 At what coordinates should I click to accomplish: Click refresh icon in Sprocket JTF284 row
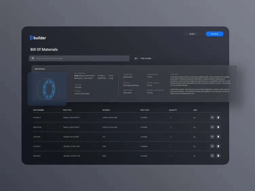(x=212, y=156)
